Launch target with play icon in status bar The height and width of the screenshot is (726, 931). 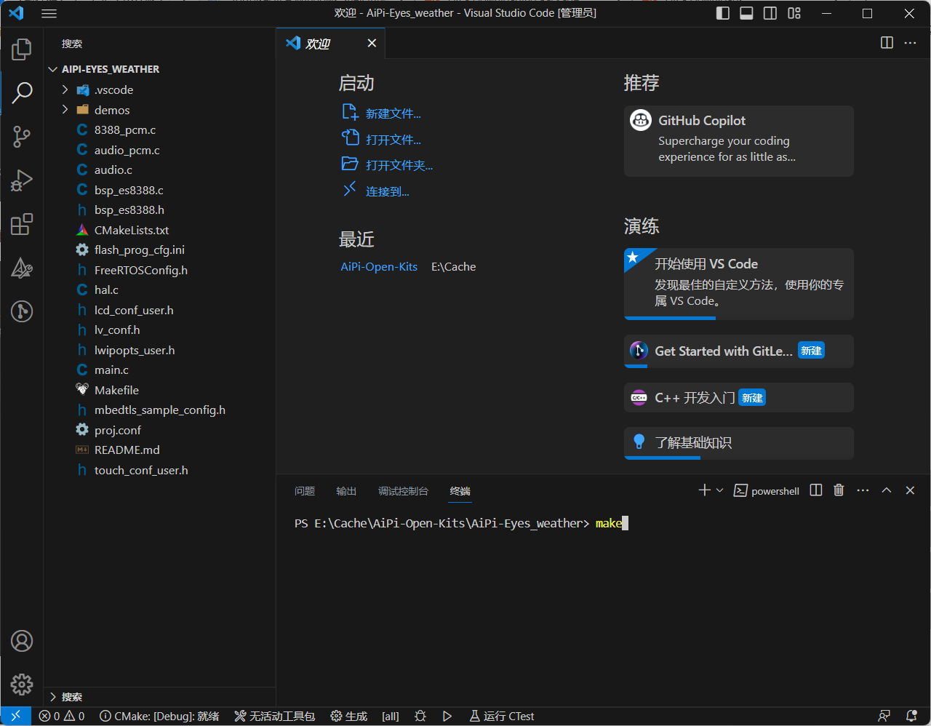pos(447,716)
